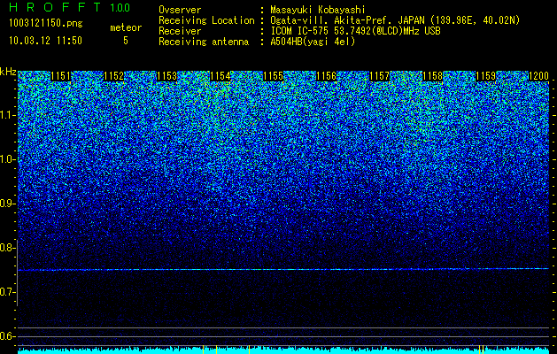Click the 1158 time marker
This screenshot has width=557, height=354.
pyautogui.click(x=433, y=76)
